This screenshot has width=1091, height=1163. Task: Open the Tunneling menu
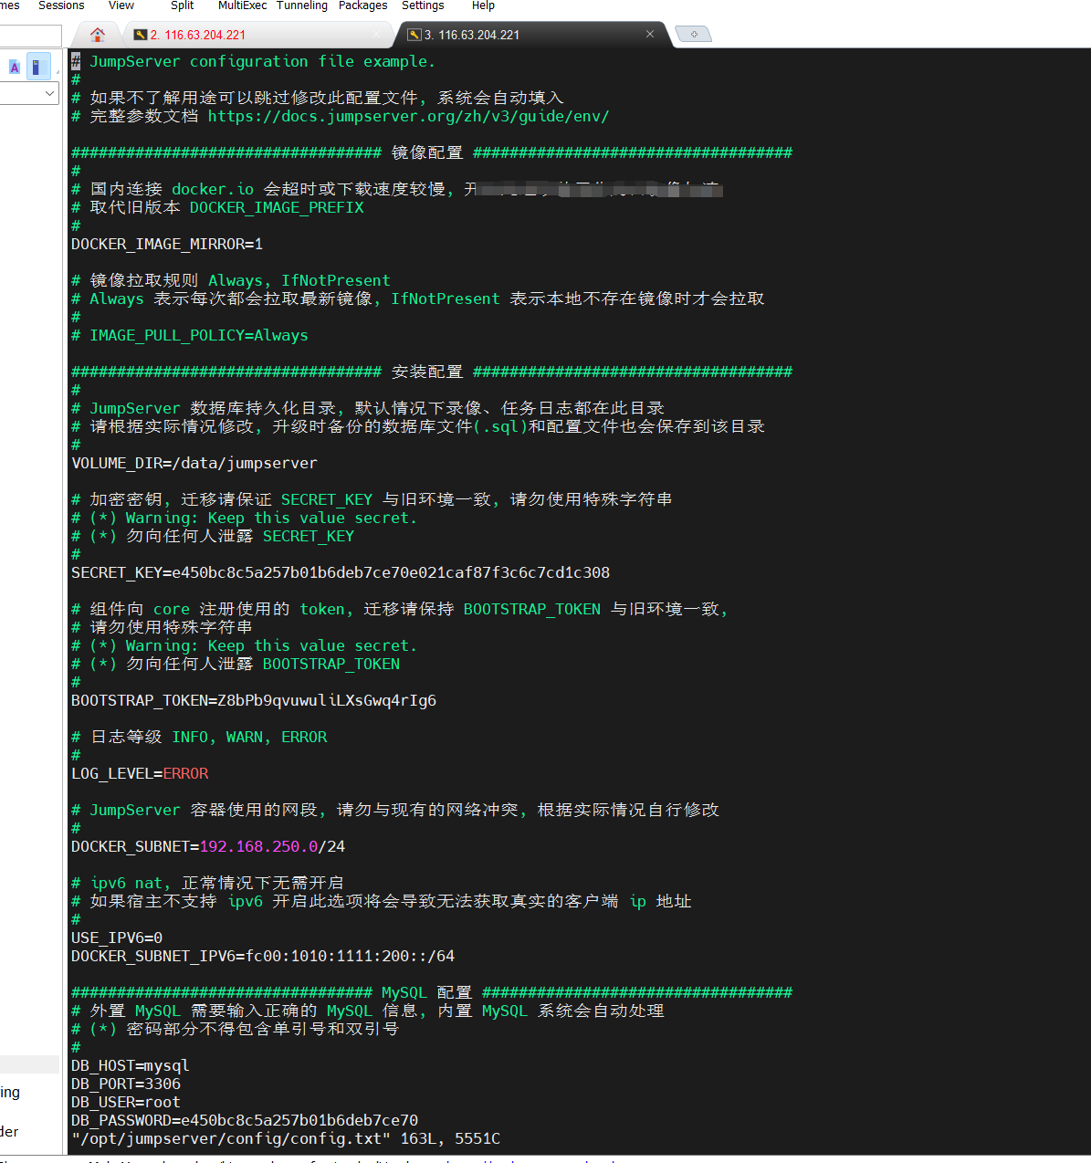click(x=302, y=5)
